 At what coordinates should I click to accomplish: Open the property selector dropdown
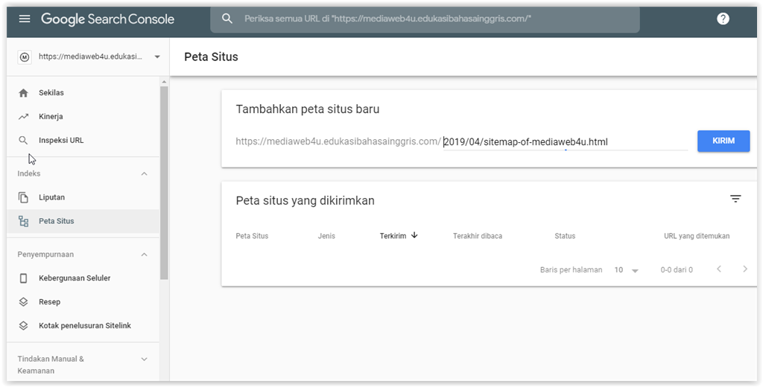157,57
